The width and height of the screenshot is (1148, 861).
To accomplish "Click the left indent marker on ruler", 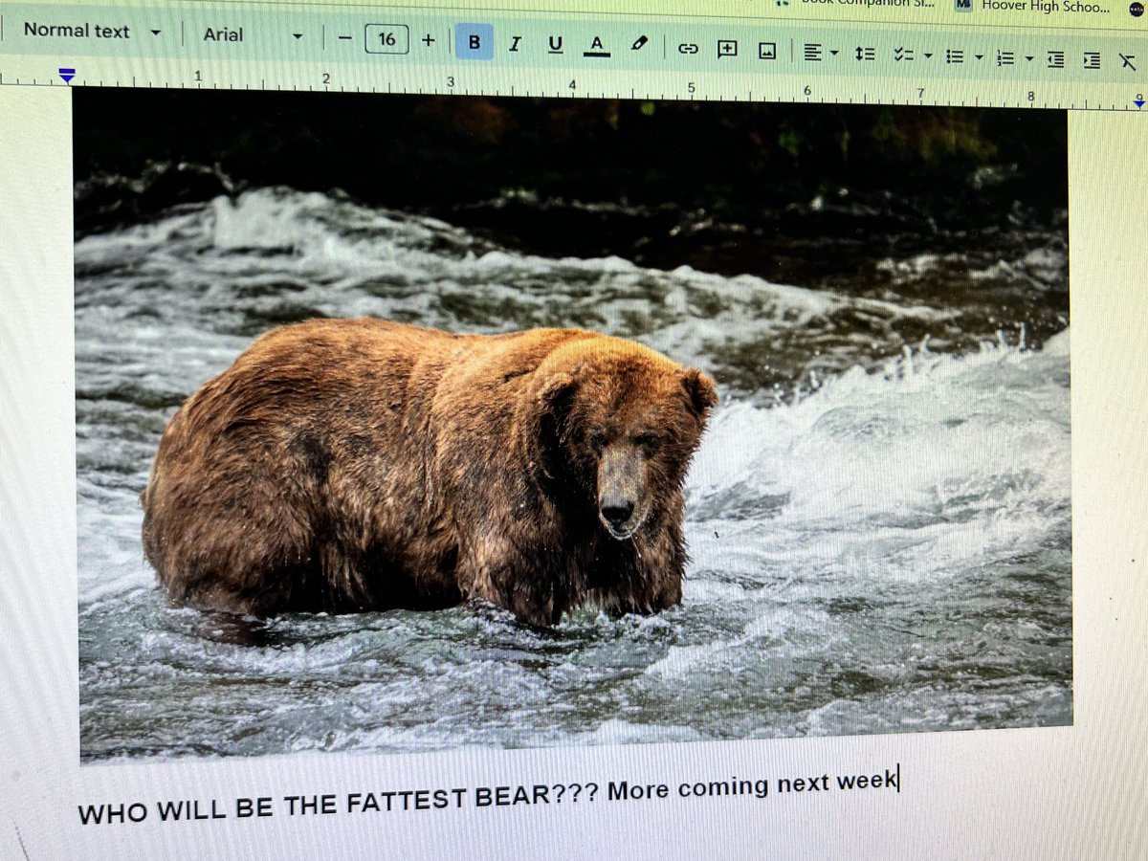I will (66, 75).
